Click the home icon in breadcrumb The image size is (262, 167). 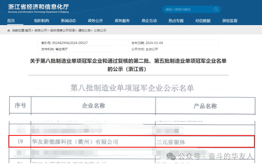tap(9, 30)
